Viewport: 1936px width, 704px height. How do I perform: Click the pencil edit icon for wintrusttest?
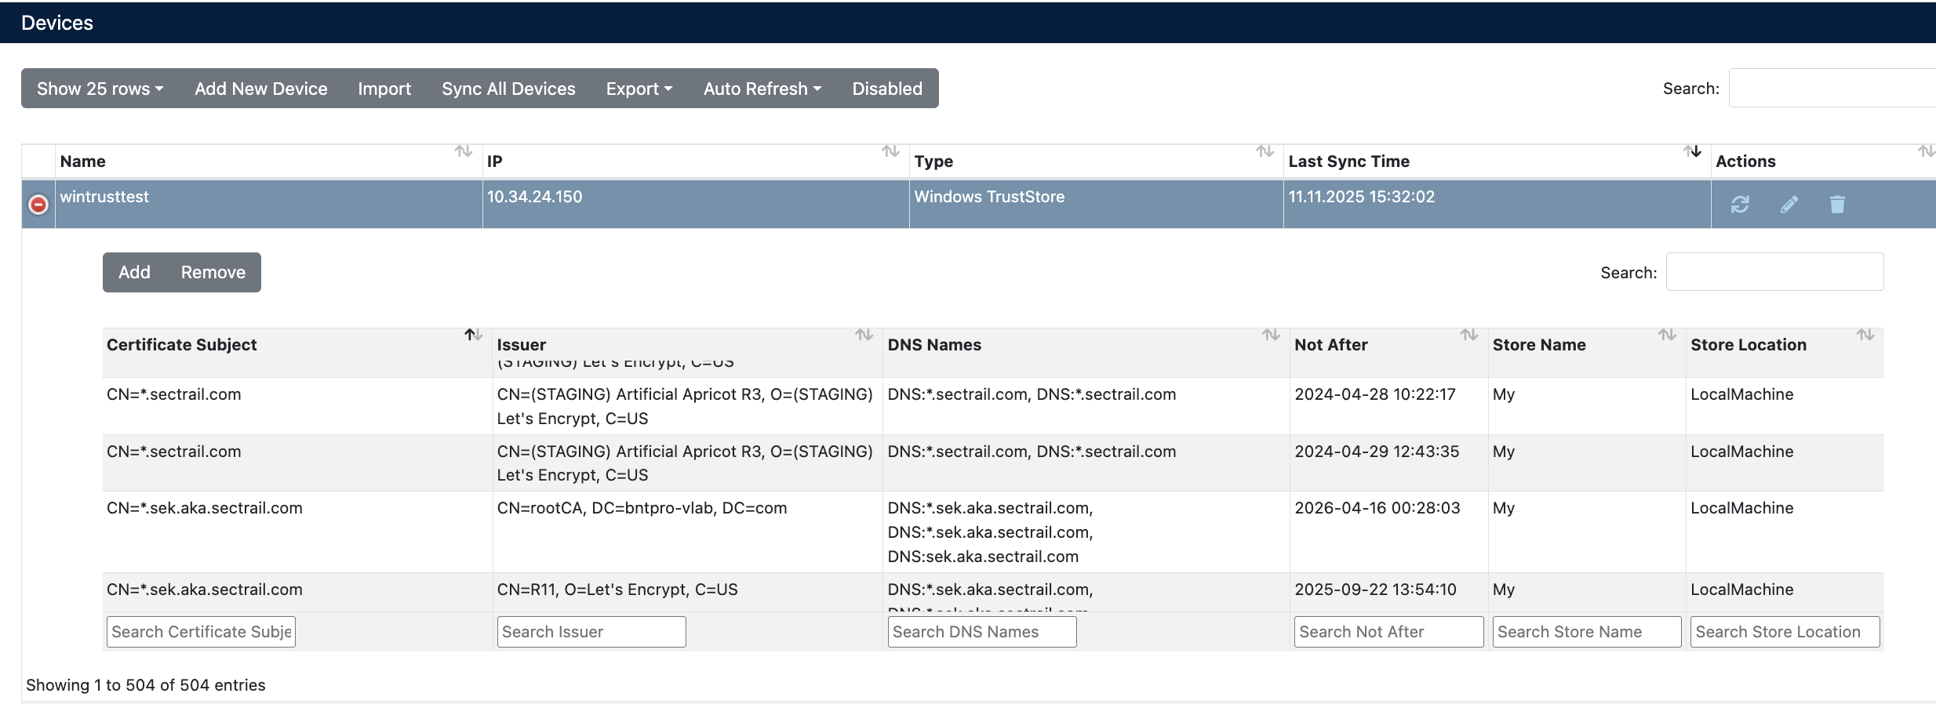[1789, 205]
